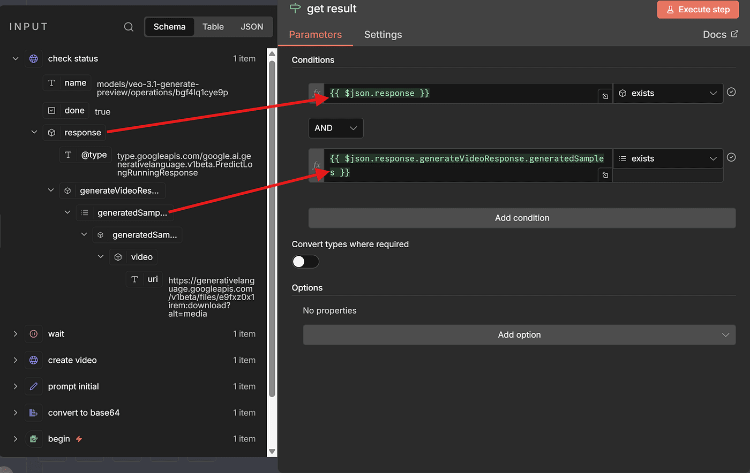
Task: Click the expression editor icon in first condition
Action: 605,96
